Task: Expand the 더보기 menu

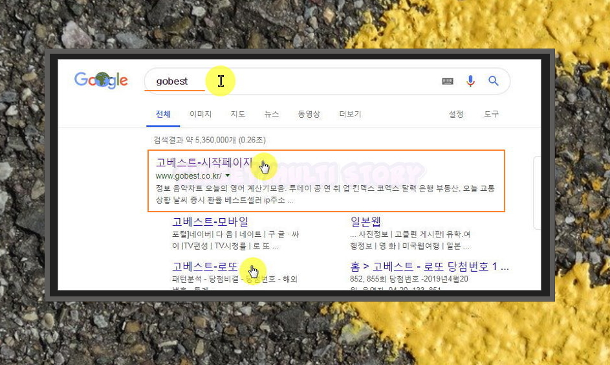Action: 350,114
